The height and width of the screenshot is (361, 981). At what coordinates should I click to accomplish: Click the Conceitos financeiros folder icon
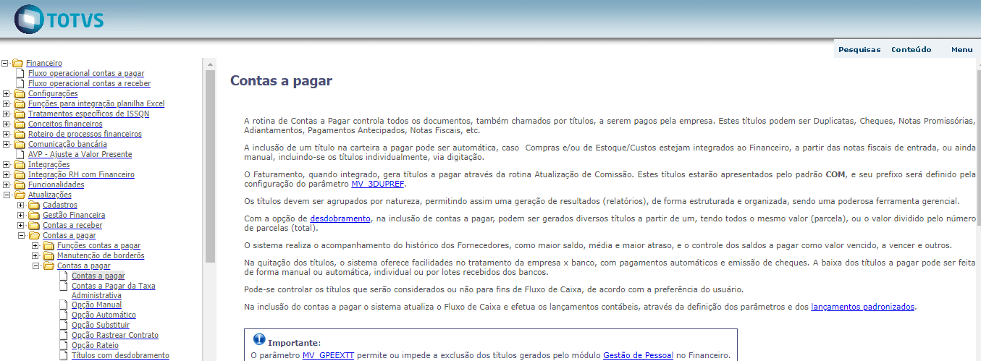[20, 124]
